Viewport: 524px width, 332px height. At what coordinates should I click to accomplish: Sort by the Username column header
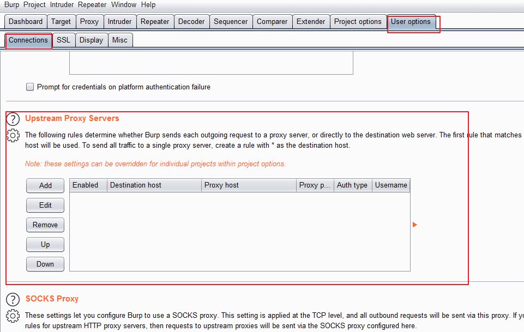[391, 185]
